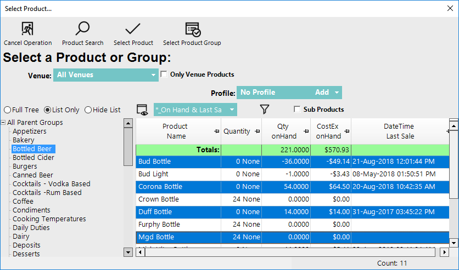The height and width of the screenshot is (270, 459).
Task: Enable Only Venue Products checkbox
Action: click(164, 74)
